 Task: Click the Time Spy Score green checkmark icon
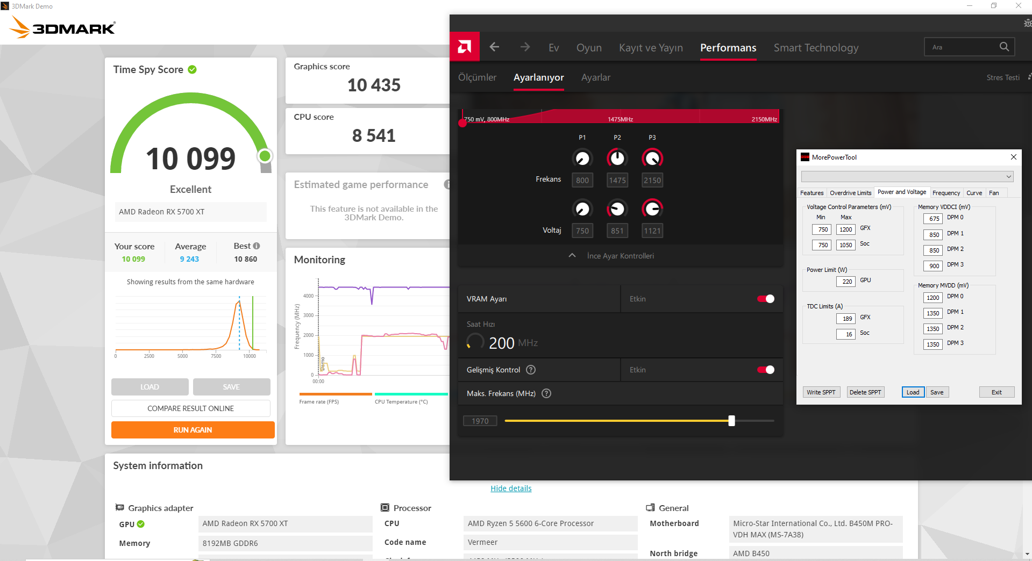click(193, 69)
